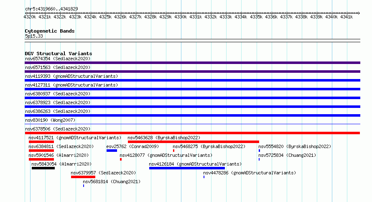Image resolution: width=372 pixels, height=202 pixels.
Task: Select the small blue mark under nsv5681814
Action: [x=84, y=186]
